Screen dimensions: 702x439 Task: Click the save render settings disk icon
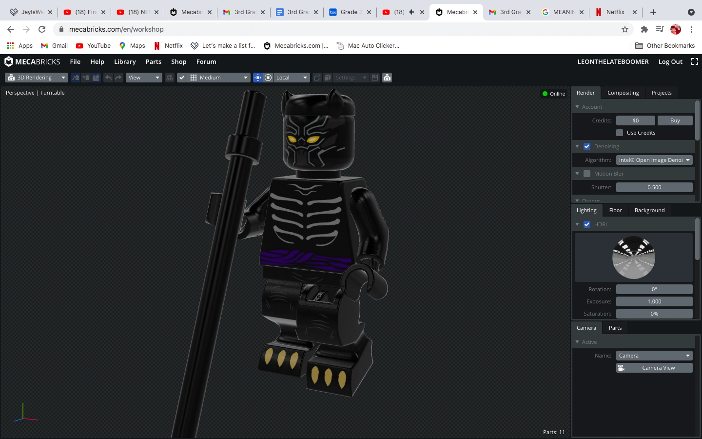click(374, 77)
